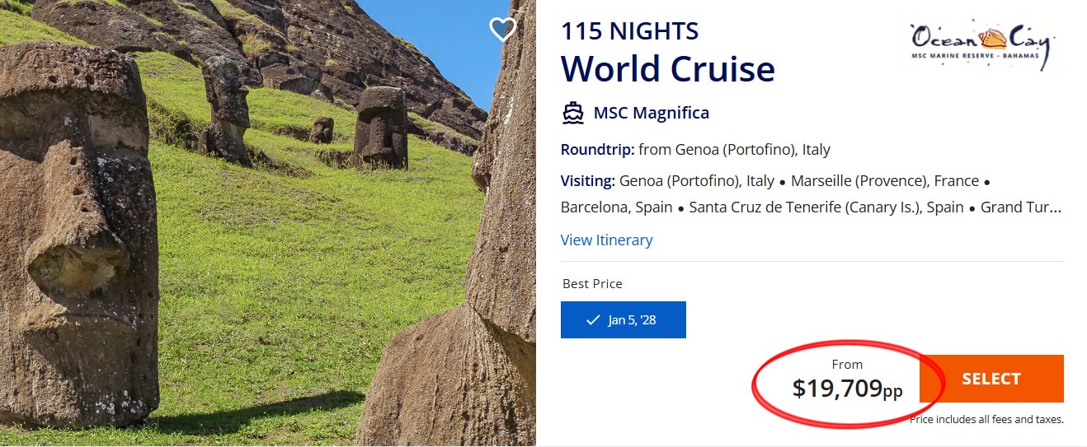Click the Best Price label
Viewport: 1087px width, 447px height.
coord(592,283)
